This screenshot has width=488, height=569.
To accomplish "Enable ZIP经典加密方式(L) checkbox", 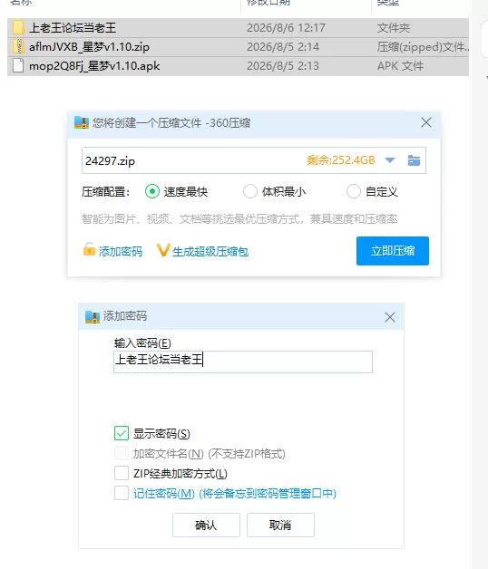I will 122,473.
